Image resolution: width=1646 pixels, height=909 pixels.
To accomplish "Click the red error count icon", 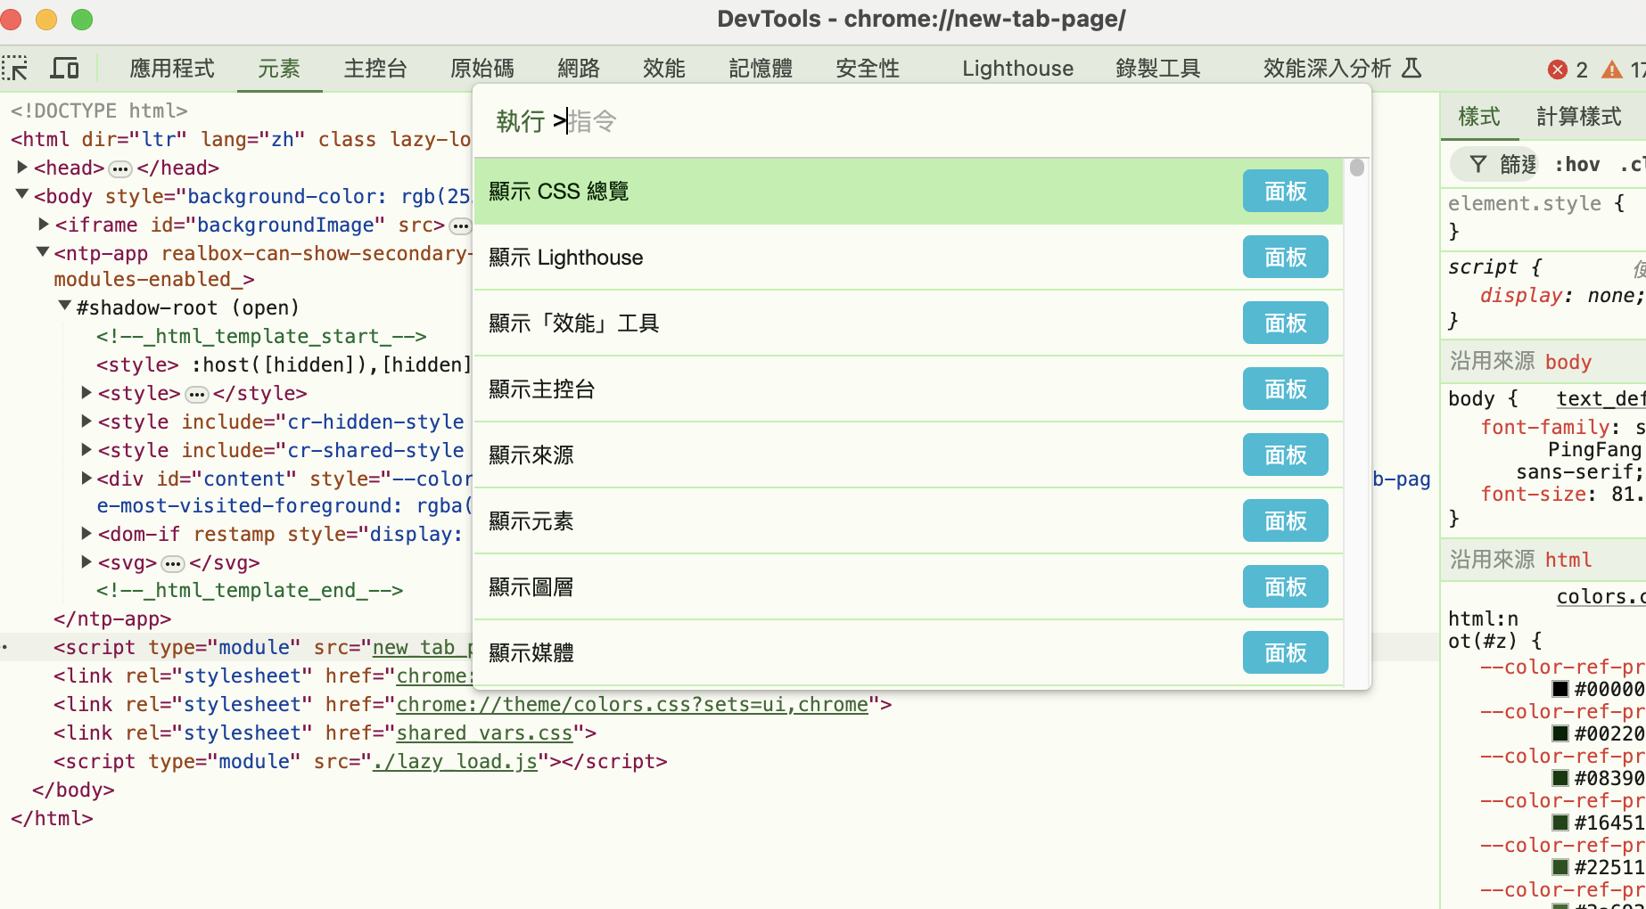I will (1558, 70).
